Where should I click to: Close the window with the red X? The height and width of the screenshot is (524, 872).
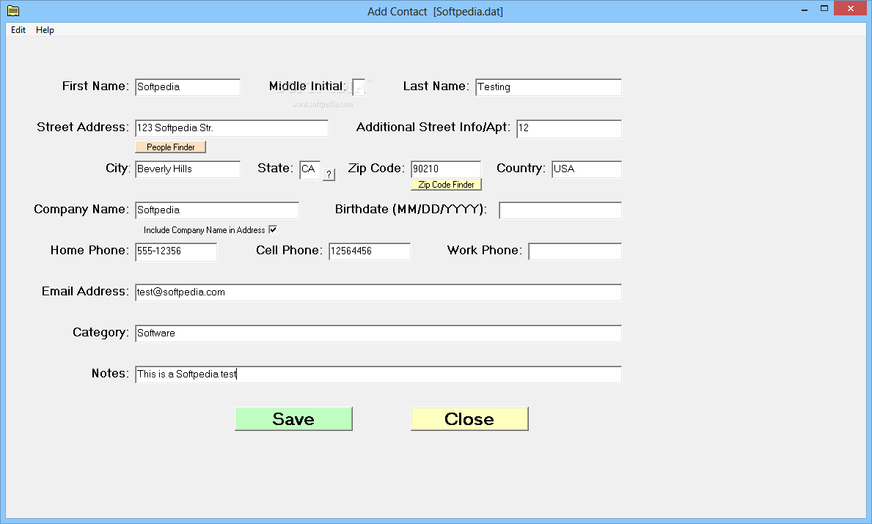point(850,8)
